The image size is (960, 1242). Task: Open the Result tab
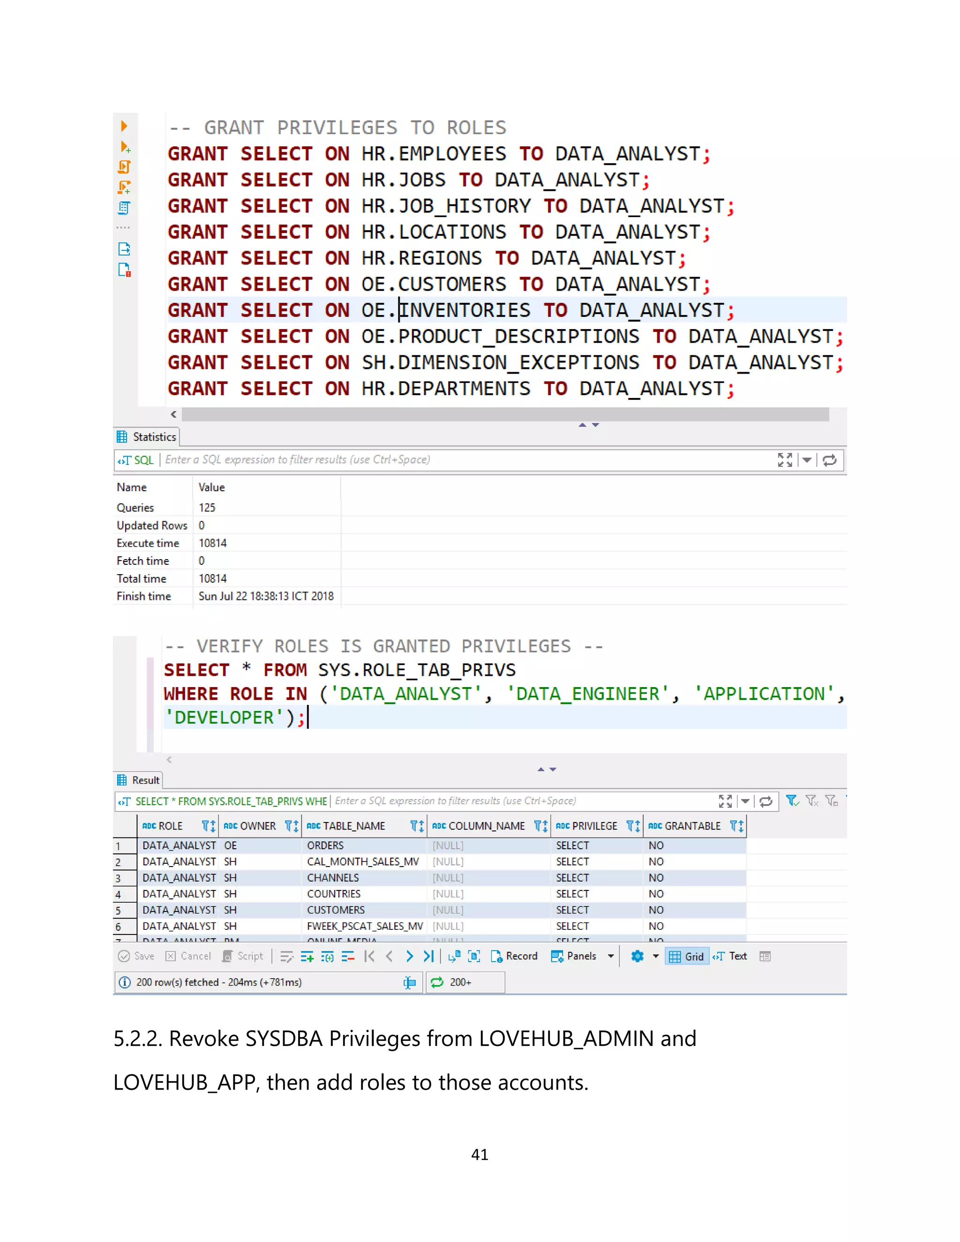139,780
